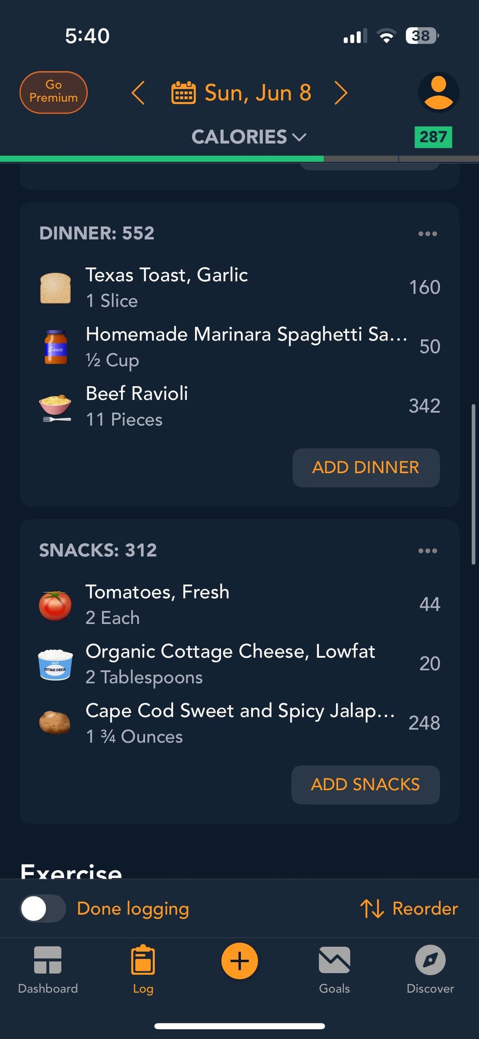This screenshot has height=1039, width=479.
Task: Open the Cape Cod Sweet and Spicy entry
Action: coord(239,723)
